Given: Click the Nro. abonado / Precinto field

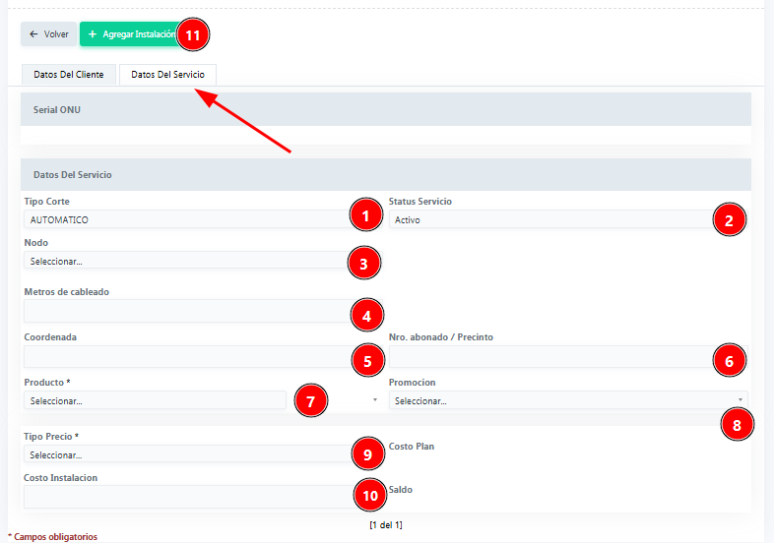Looking at the screenshot, I should click(549, 357).
